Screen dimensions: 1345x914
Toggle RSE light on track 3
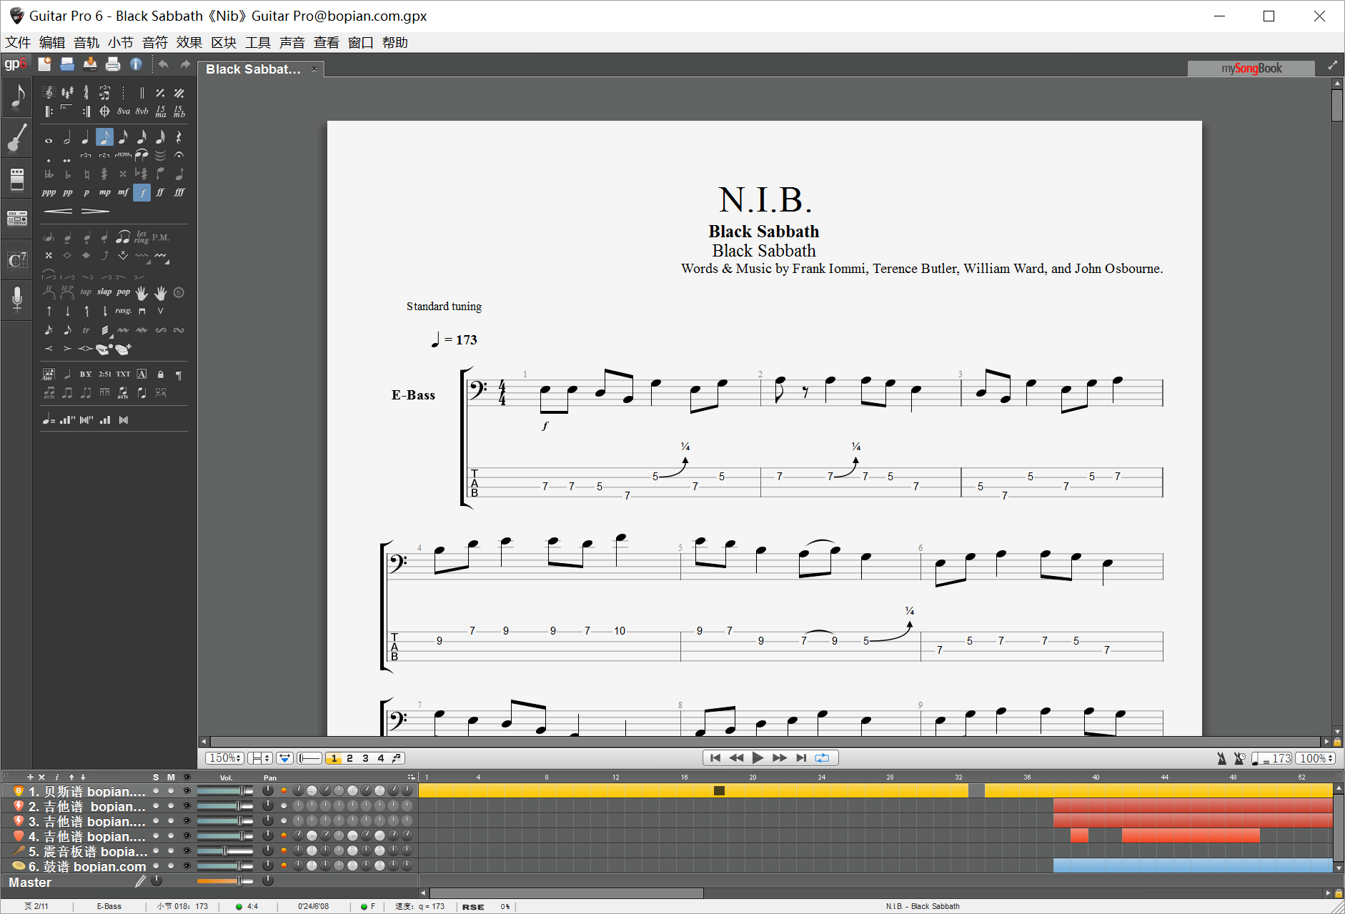click(284, 821)
